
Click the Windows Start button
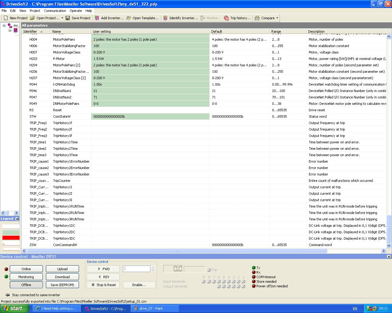coord(15,308)
